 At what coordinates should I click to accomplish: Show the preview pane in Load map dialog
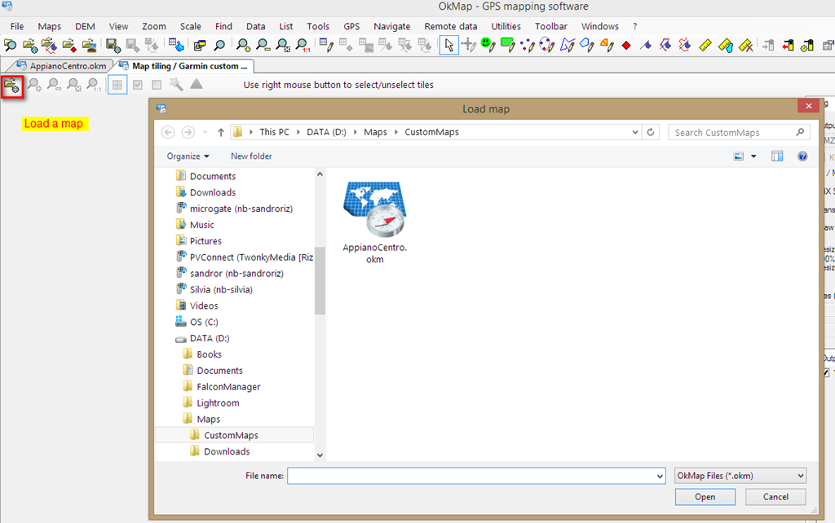point(777,156)
